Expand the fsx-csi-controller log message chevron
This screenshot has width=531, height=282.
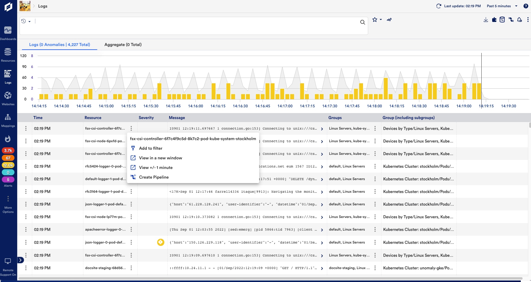point(322,129)
